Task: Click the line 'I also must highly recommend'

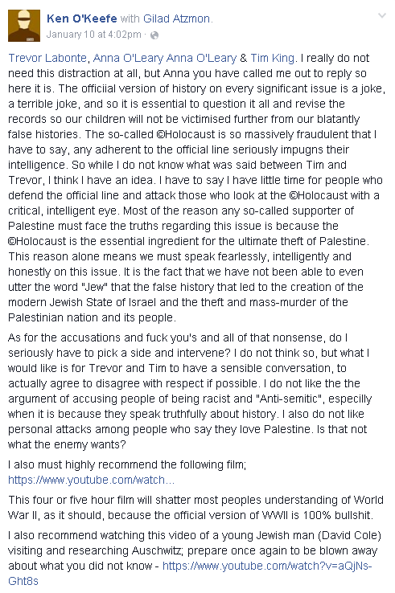Action: pyautogui.click(x=127, y=464)
